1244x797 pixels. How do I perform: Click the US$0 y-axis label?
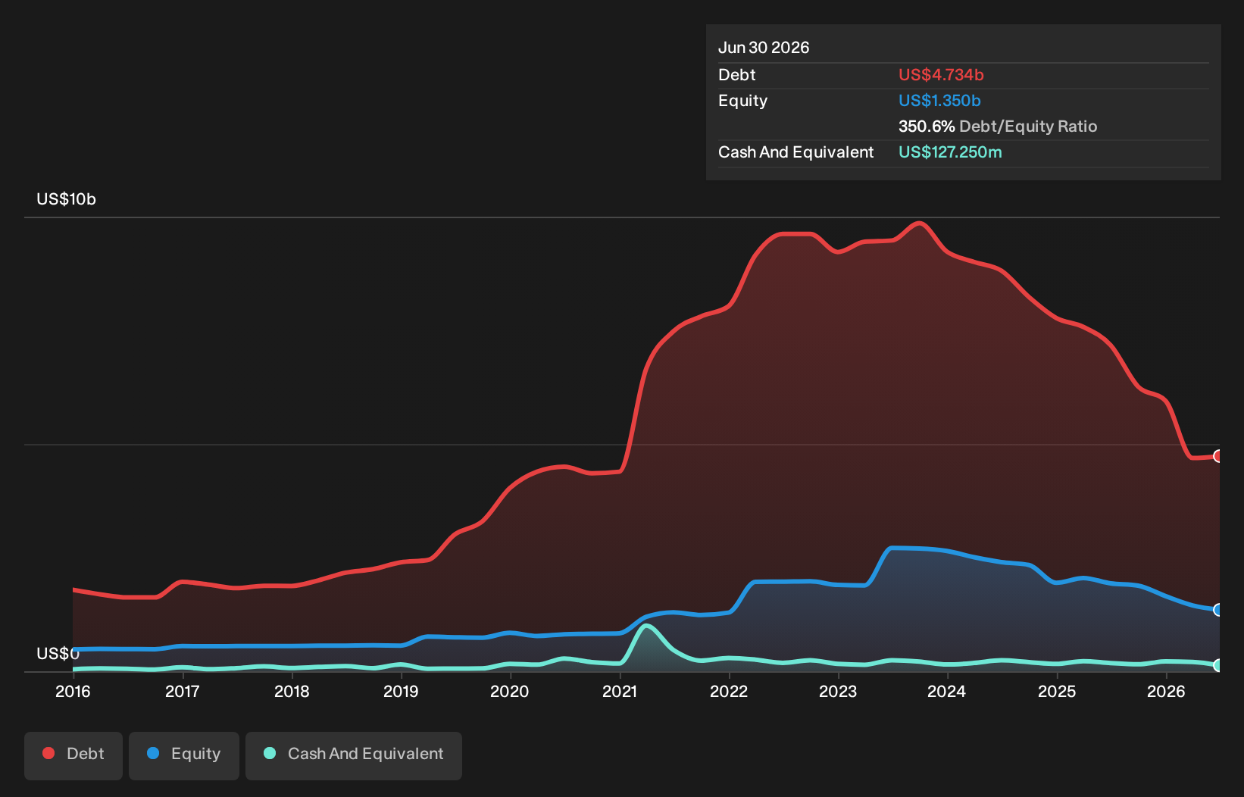coord(58,653)
